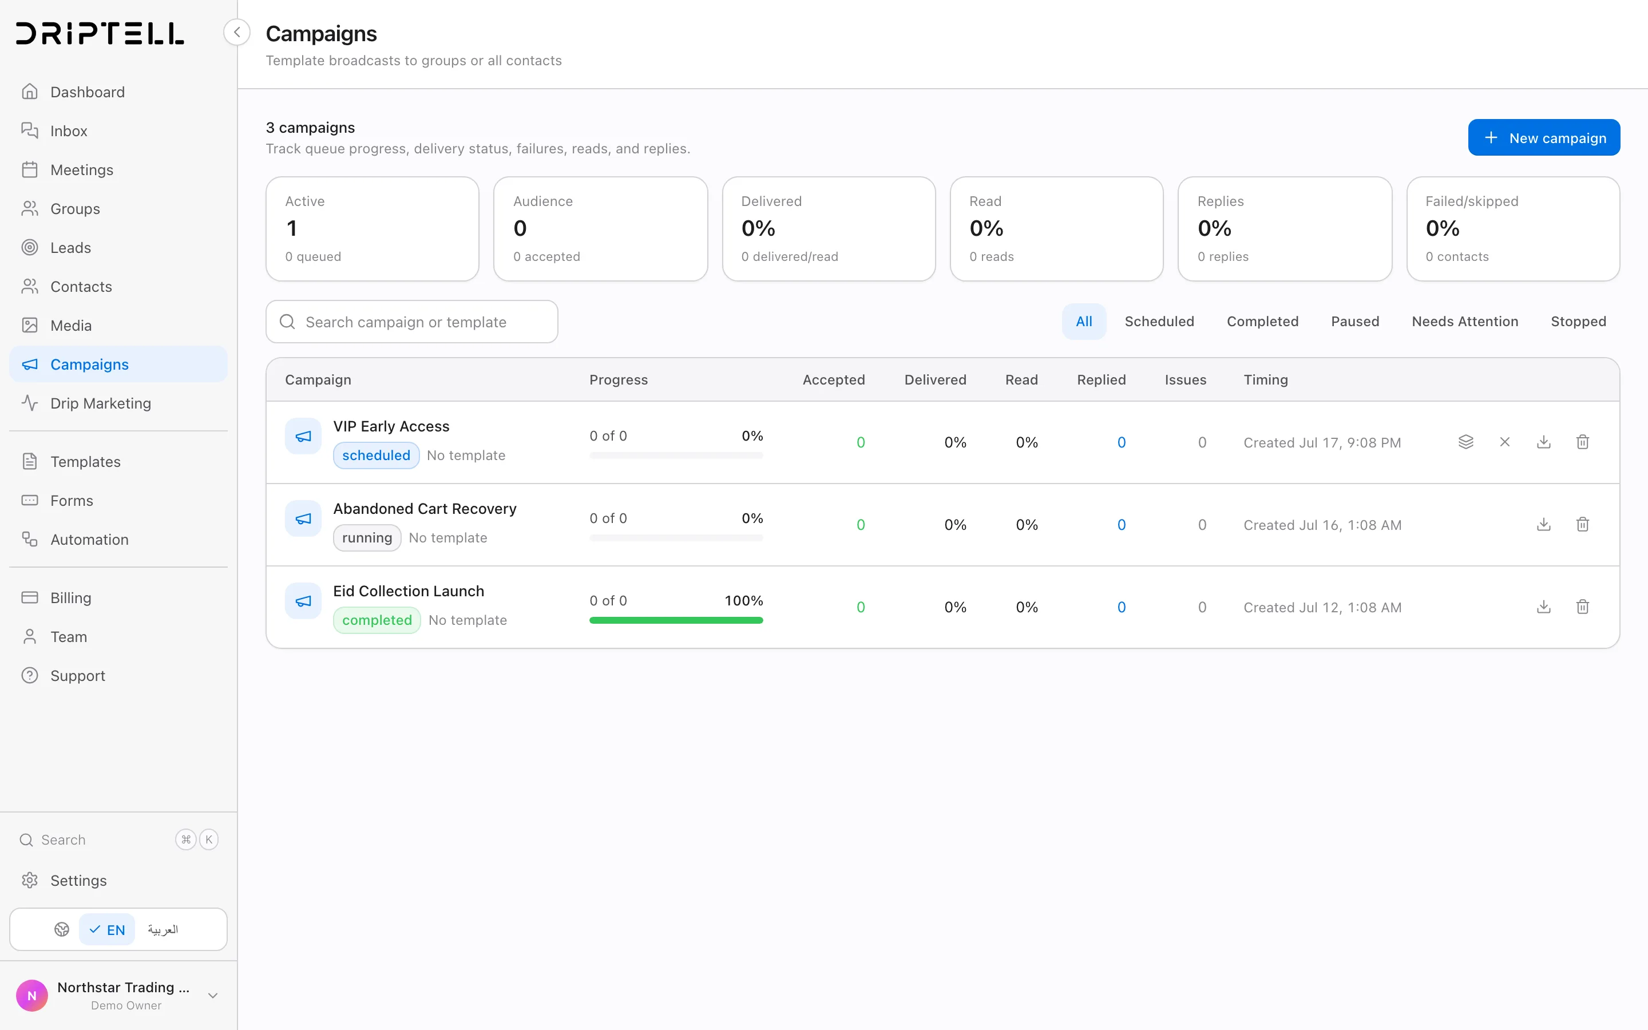Focus the Search campaign or template field
1648x1030 pixels.
(411, 322)
